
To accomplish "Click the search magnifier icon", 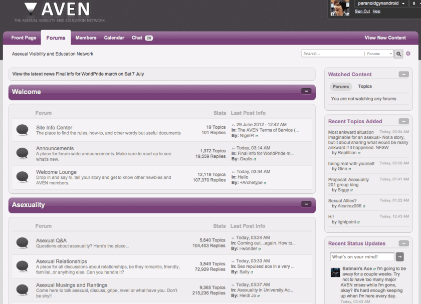I will (398, 54).
